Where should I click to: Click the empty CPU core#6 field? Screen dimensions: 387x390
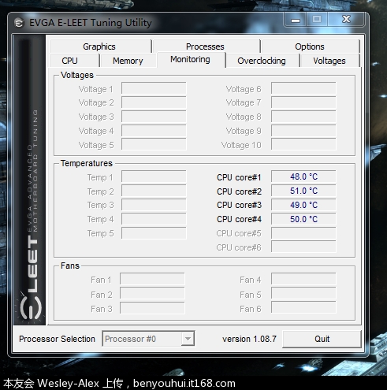click(303, 247)
